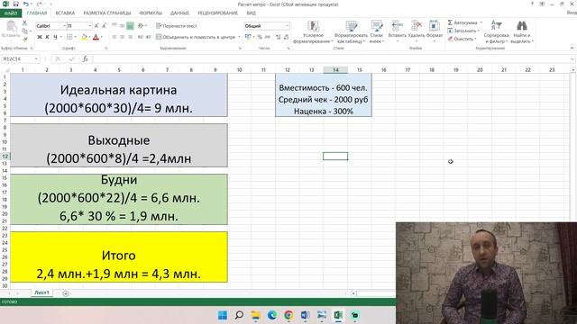
Task: Apply accounting currency format
Action: click(248, 37)
